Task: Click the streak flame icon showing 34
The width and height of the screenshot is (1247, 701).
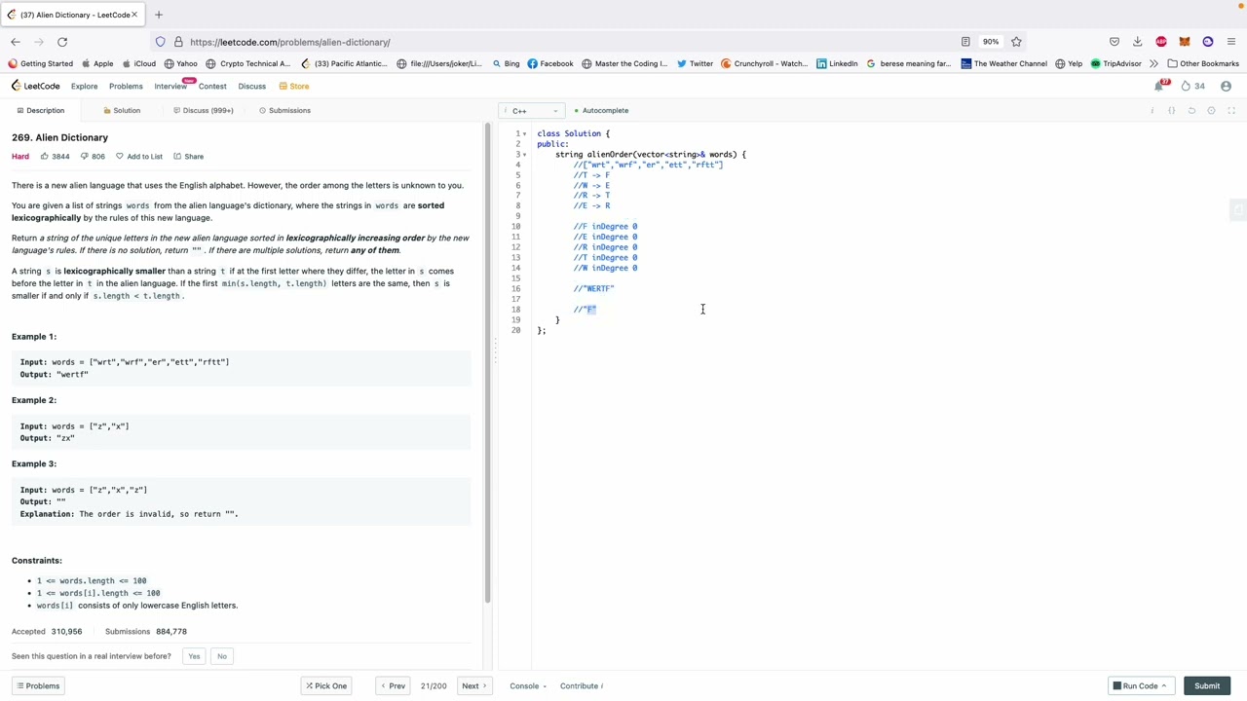Action: pyautogui.click(x=1186, y=86)
